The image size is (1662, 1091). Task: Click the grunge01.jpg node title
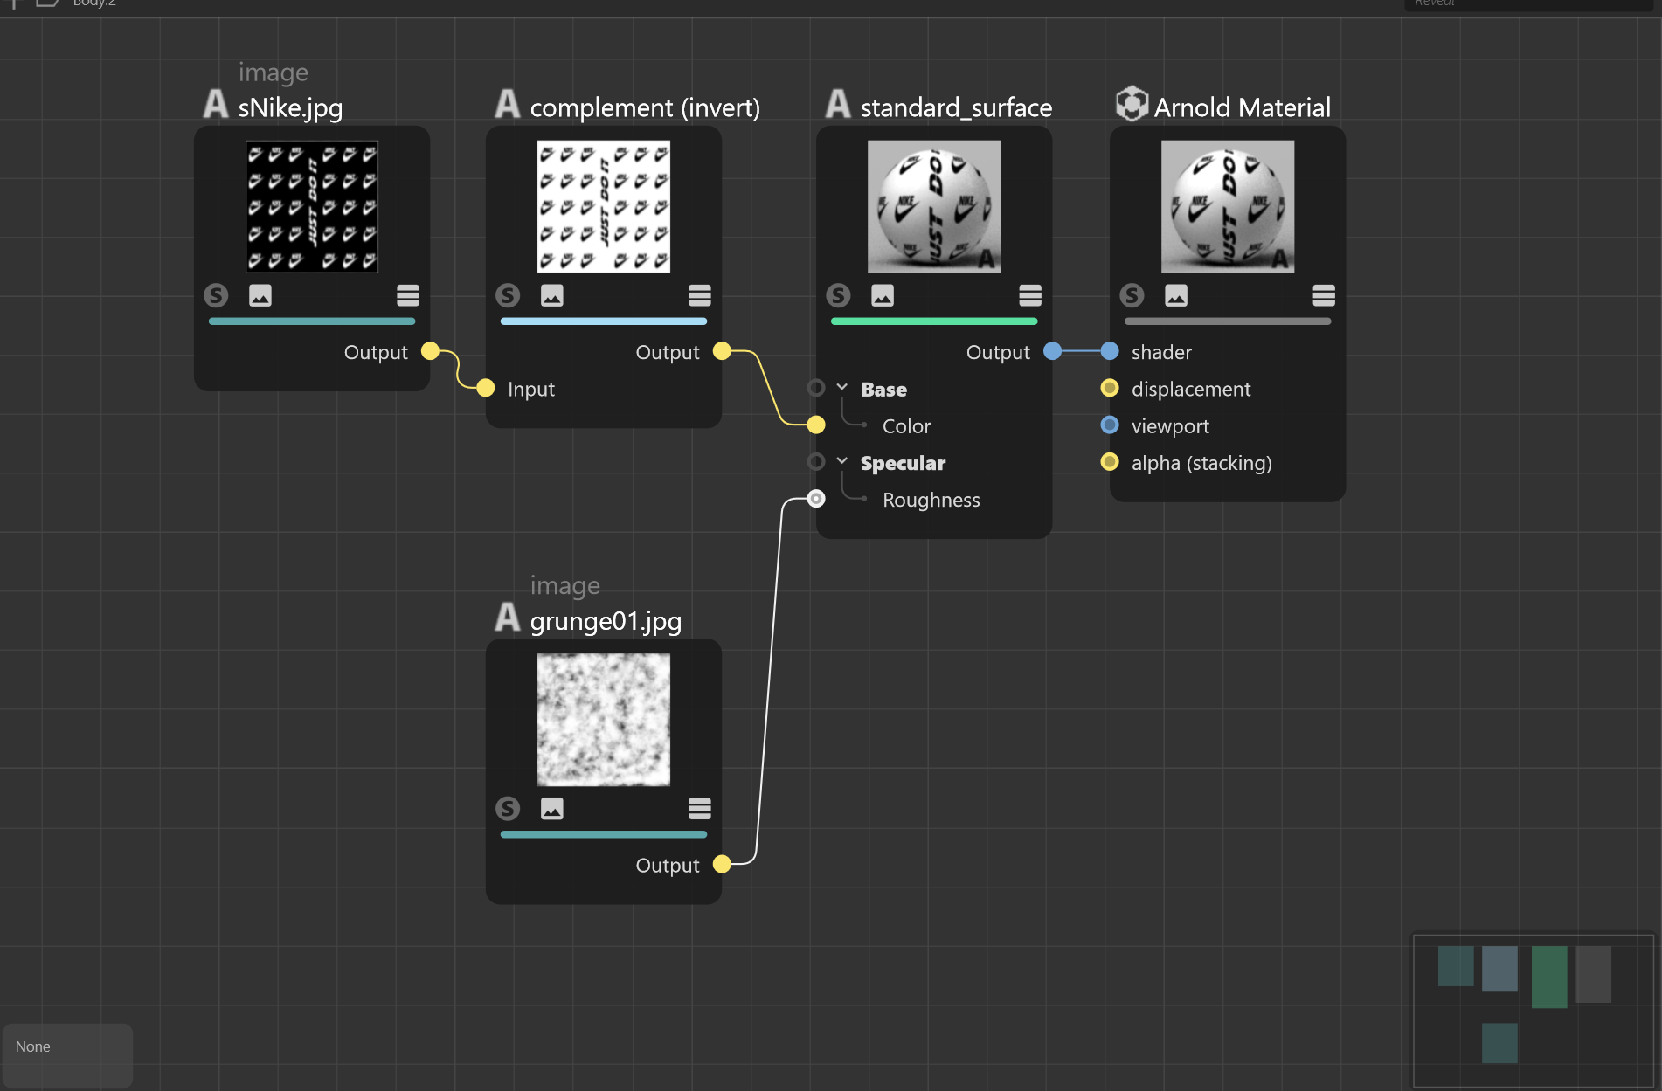tap(606, 621)
